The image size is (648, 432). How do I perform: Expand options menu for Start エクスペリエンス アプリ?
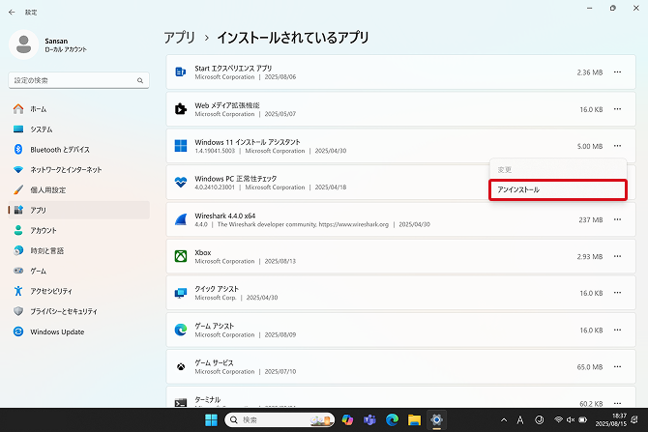[x=617, y=72]
